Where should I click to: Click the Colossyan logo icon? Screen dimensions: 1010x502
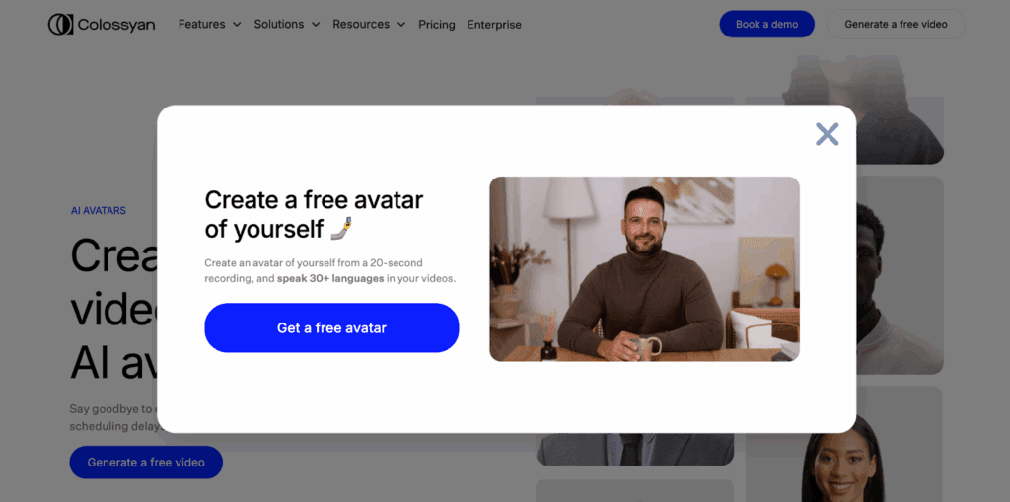click(60, 25)
